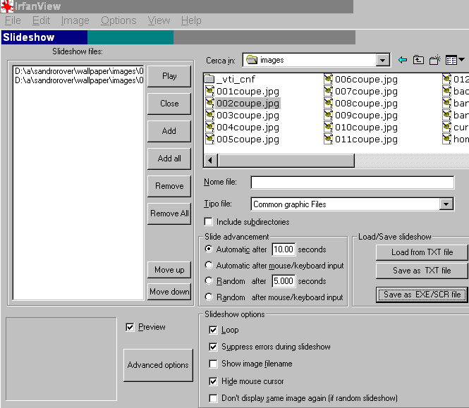This screenshot has height=408, width=469.
Task: Select second path in Slideshow files list
Action: tap(79, 80)
